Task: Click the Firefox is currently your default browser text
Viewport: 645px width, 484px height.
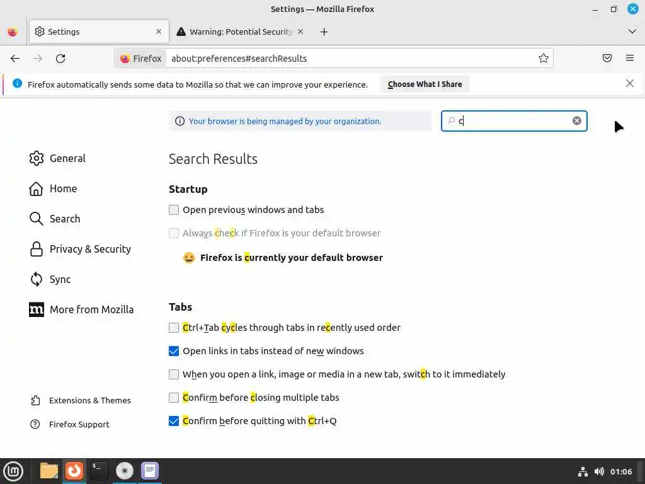Action: [x=291, y=258]
